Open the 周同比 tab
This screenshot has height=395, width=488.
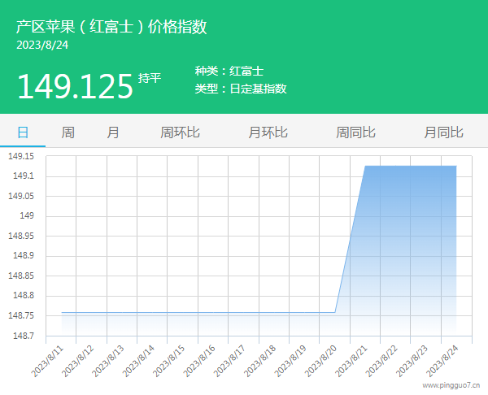point(355,132)
